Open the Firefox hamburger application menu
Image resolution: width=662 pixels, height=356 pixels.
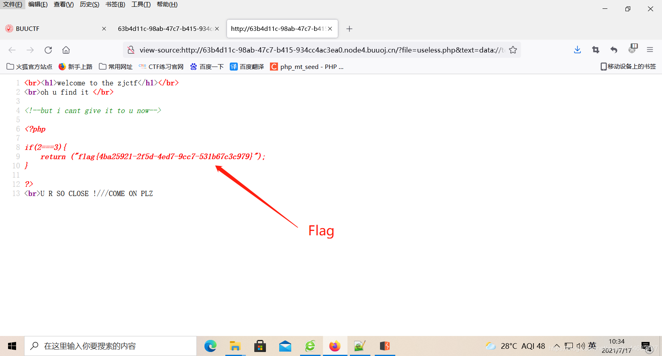(650, 50)
